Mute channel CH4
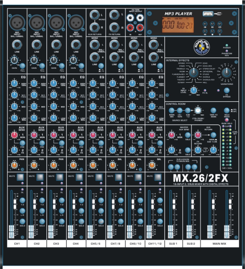 coord(79,177)
